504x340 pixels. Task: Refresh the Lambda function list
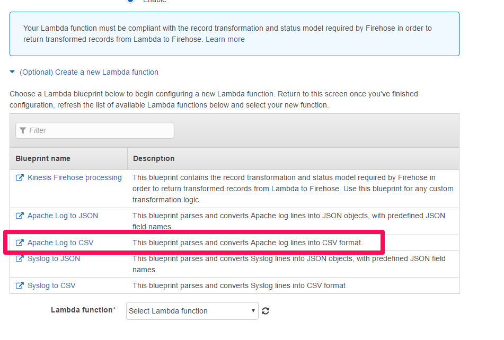coord(266,311)
